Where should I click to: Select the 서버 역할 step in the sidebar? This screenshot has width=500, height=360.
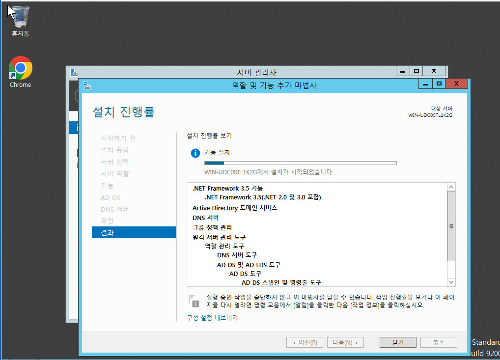(115, 174)
